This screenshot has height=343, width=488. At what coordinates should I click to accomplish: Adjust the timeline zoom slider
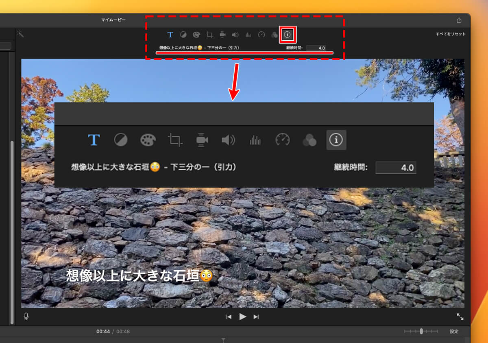pos(421,331)
